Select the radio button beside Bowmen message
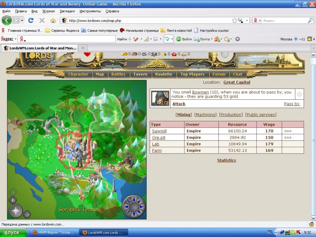Viewport: 316px width, 237px height. click(299, 94)
